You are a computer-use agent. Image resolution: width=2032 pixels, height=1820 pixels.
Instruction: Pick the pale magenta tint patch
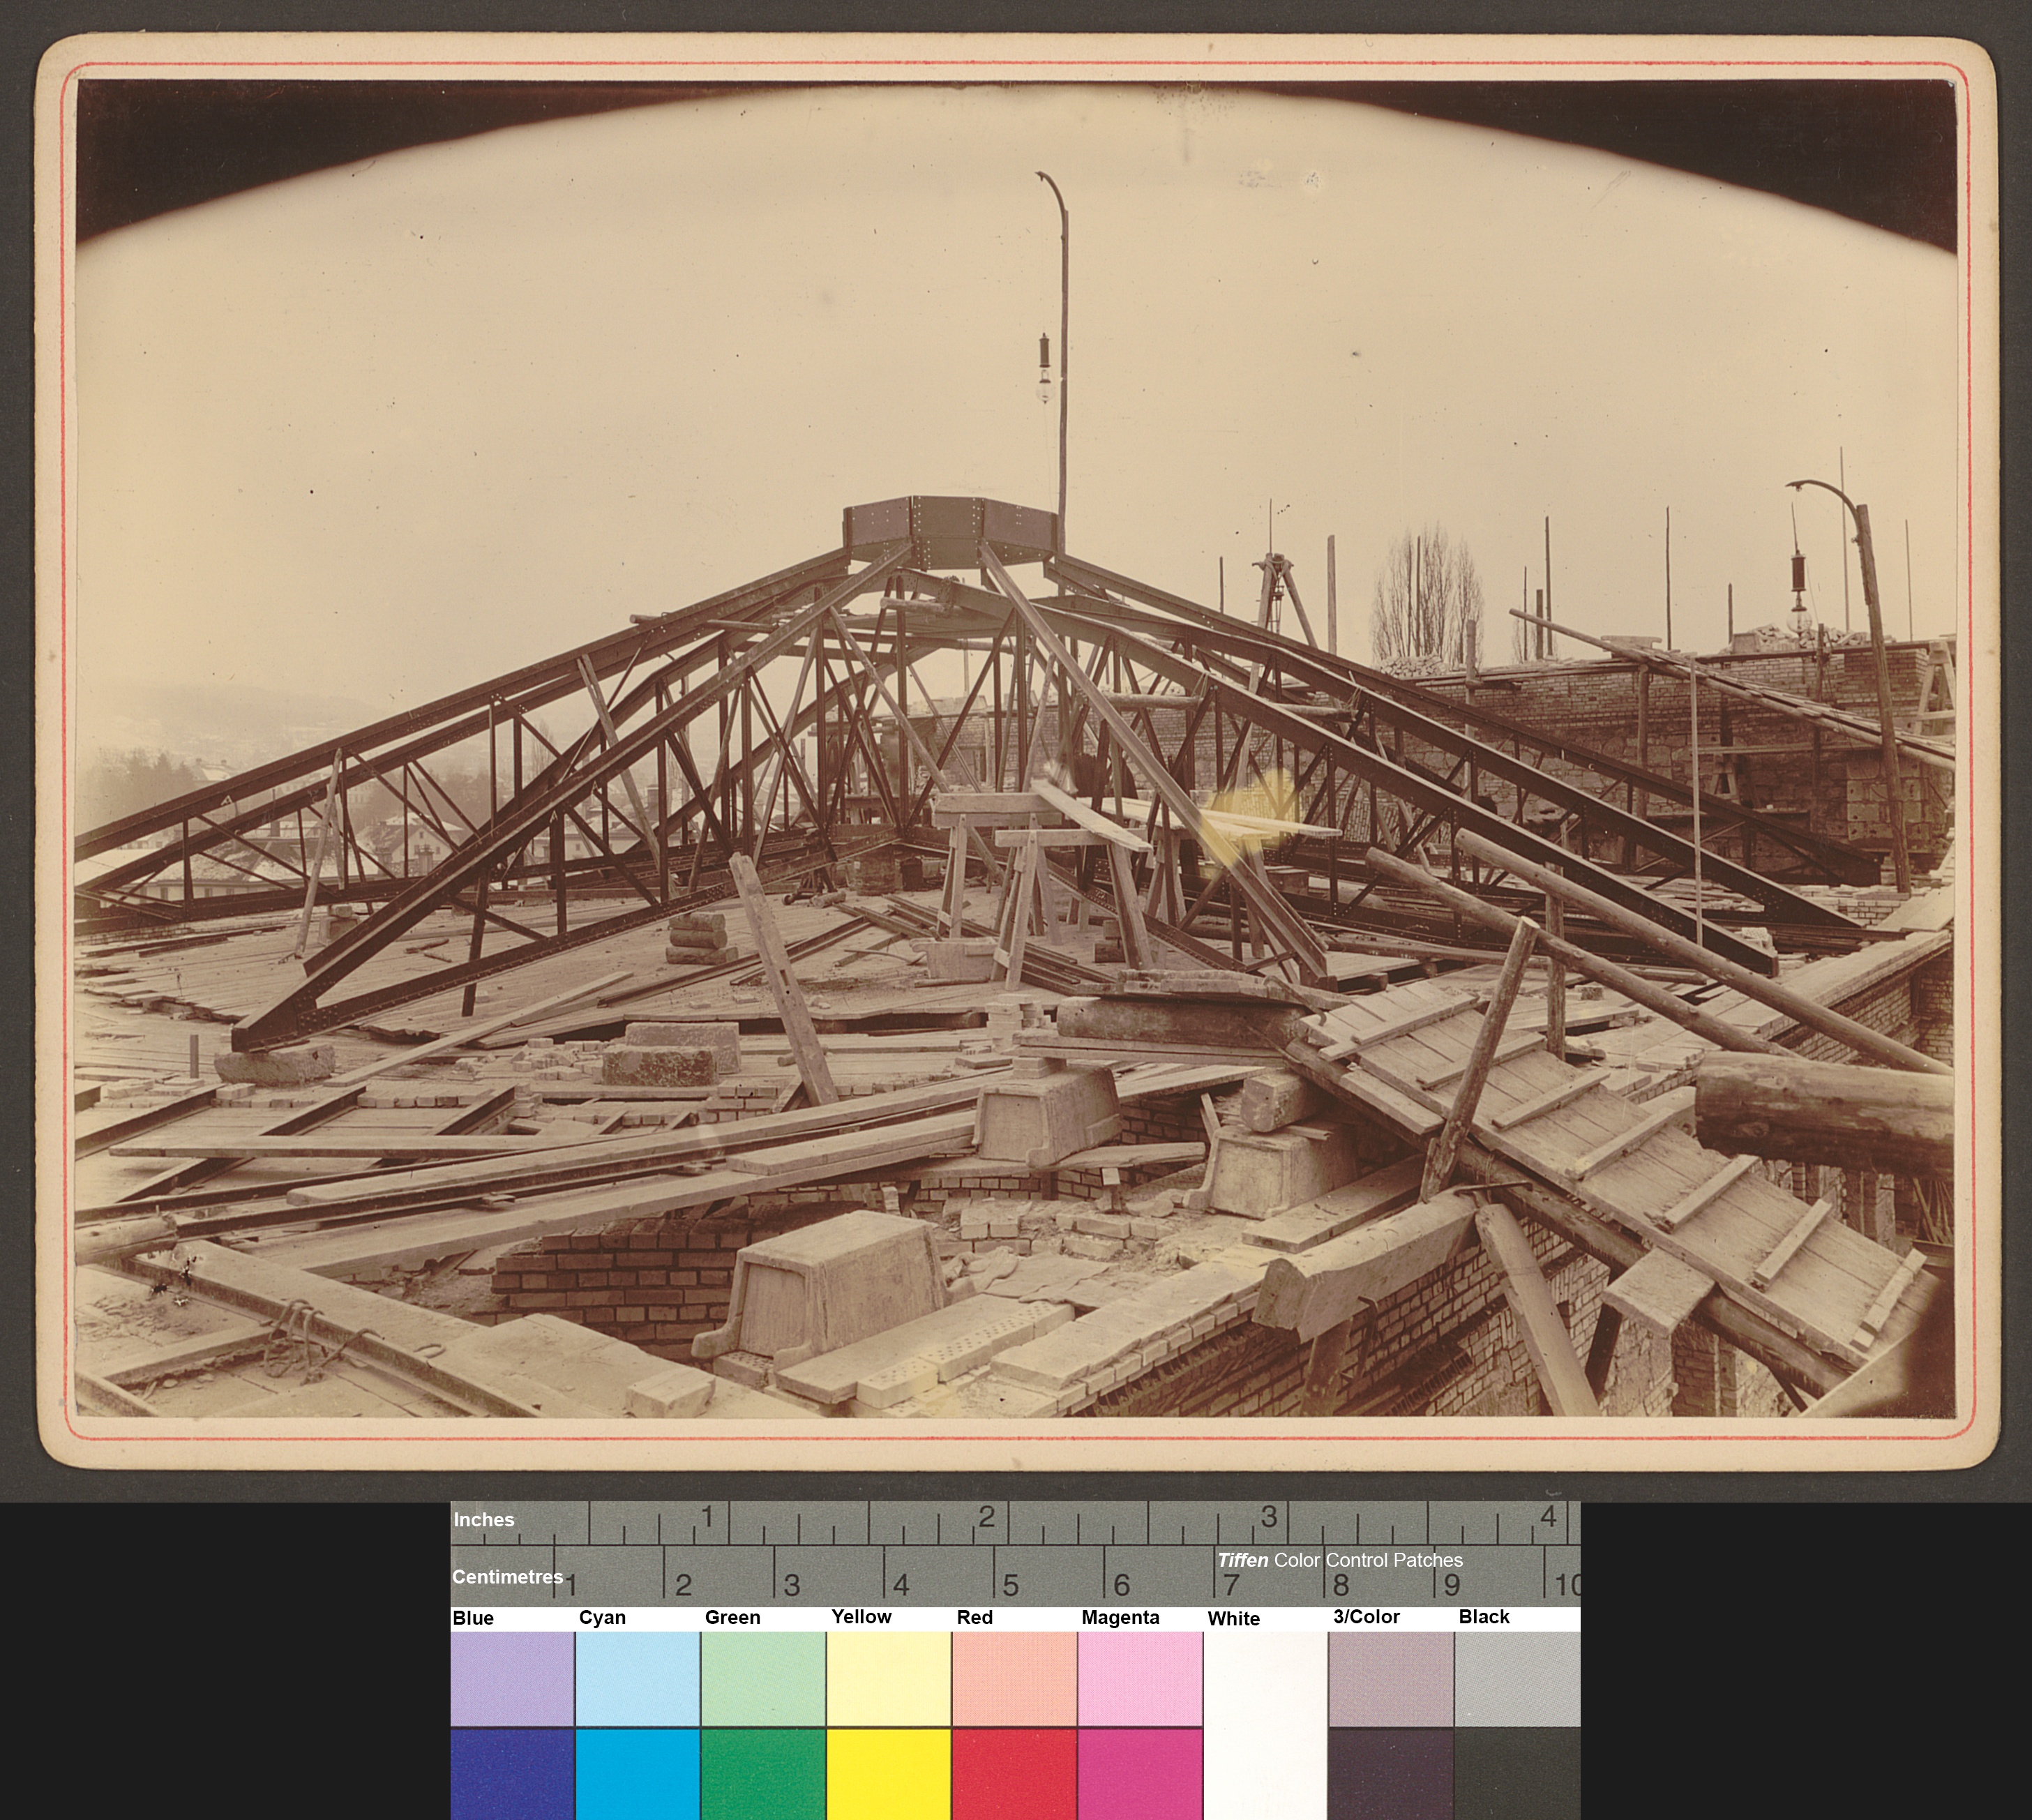(x=1140, y=1678)
